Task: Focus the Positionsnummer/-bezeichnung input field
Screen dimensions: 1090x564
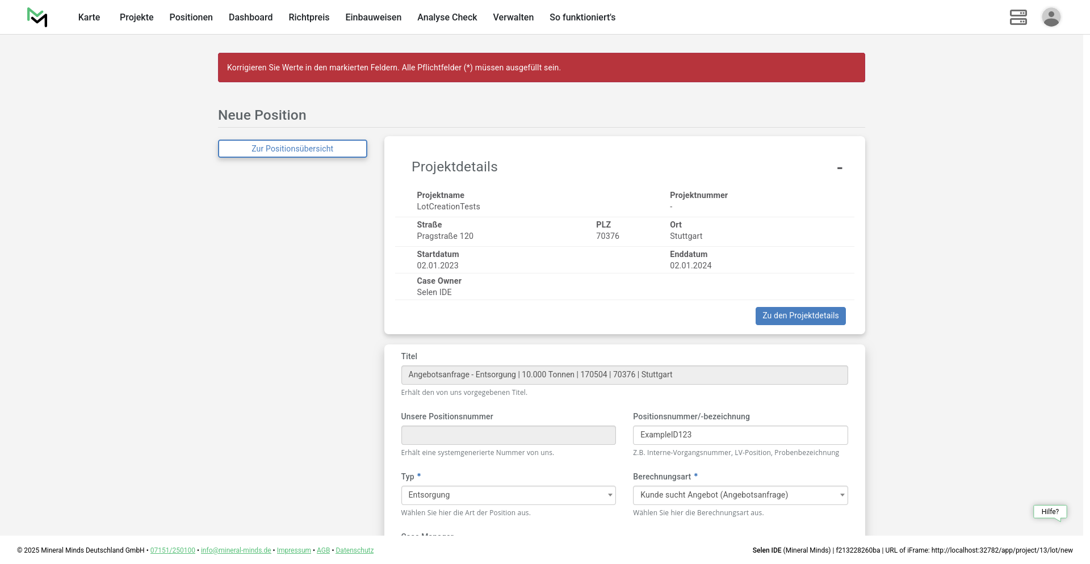Action: point(740,435)
